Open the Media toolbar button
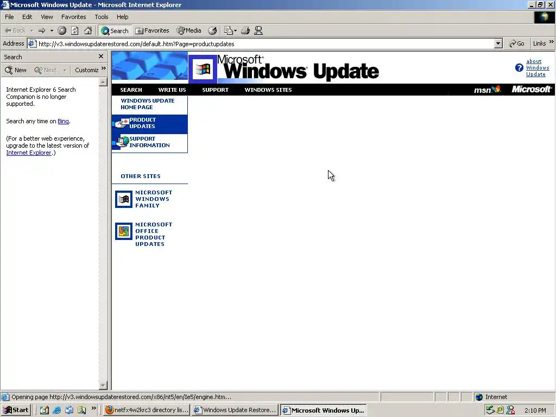 tap(189, 30)
